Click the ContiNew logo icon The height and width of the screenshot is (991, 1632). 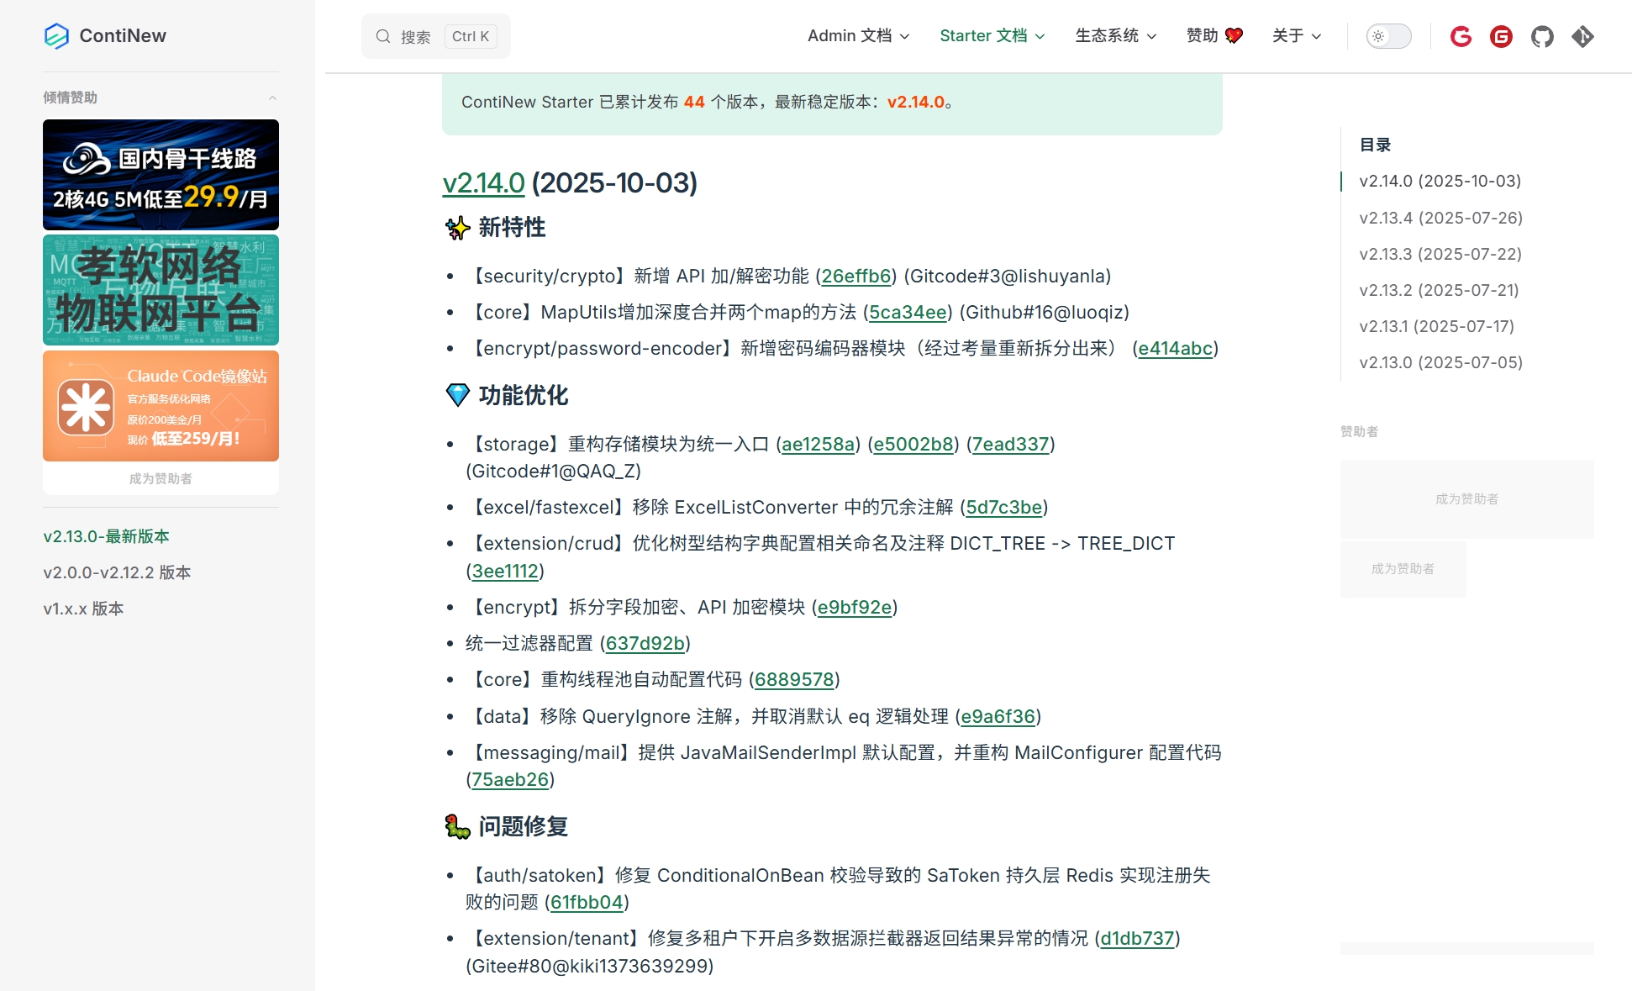[x=56, y=35]
